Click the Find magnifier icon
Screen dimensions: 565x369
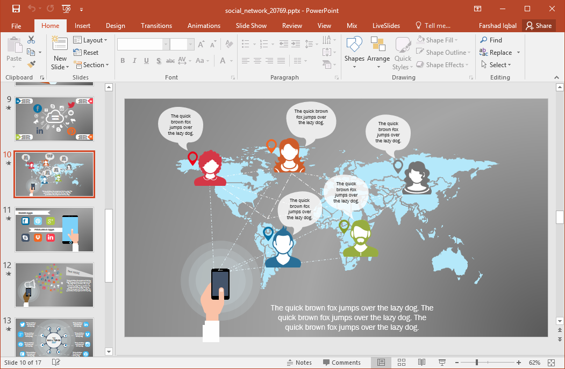click(484, 40)
